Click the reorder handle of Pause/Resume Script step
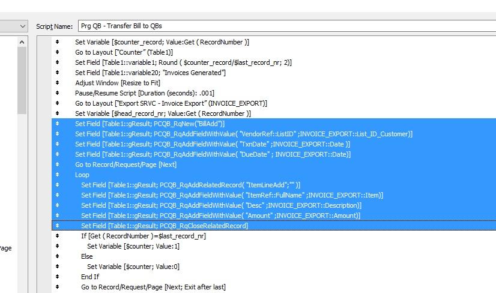Viewport: 496px width, 293px height. 57,92
